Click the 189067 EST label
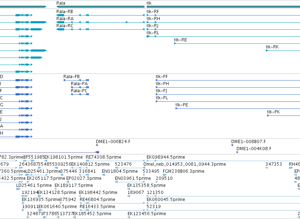 (136, 193)
